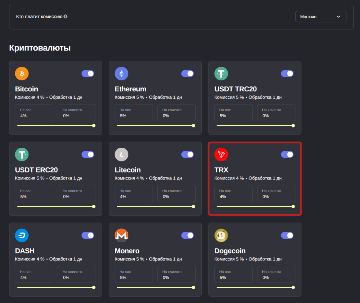Open the Магазин commission payer dropdown
Screen dimensions: 360x303
pyautogui.click(x=321, y=17)
